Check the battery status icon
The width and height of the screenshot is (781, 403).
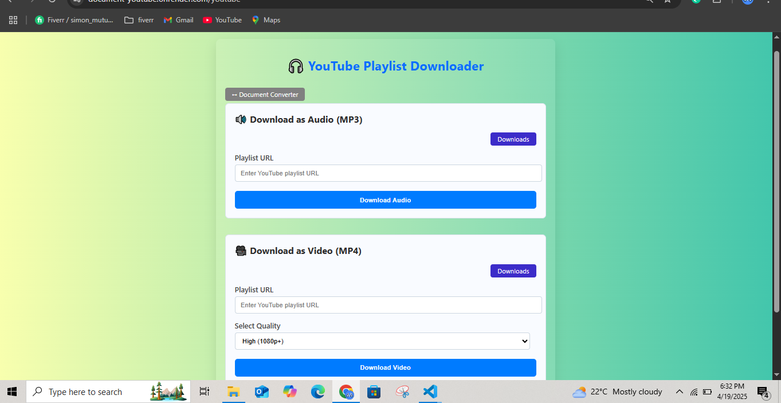(707, 392)
